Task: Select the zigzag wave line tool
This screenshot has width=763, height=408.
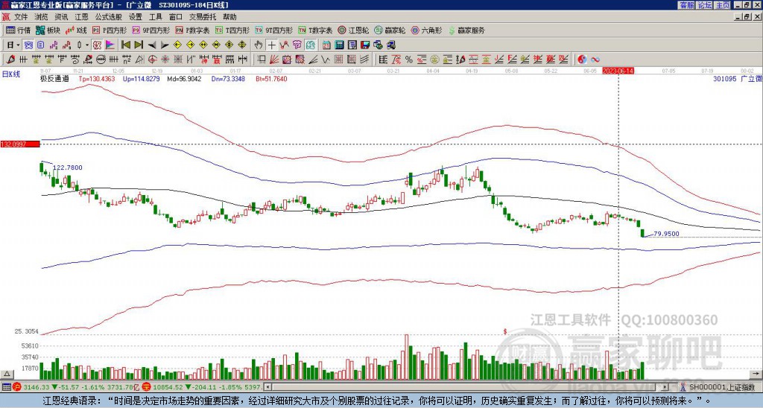Action: [325, 60]
